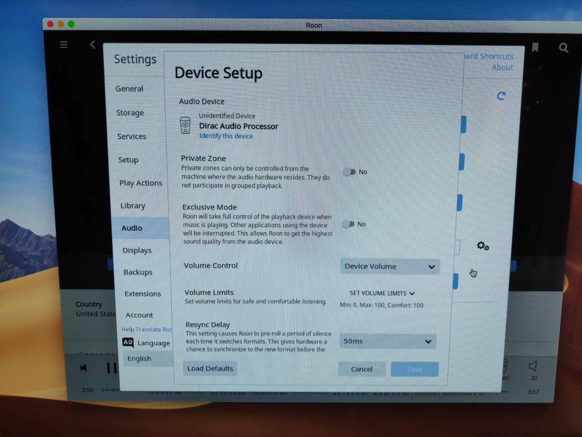Click the speaker device icon
The image size is (582, 437).
coord(185,125)
